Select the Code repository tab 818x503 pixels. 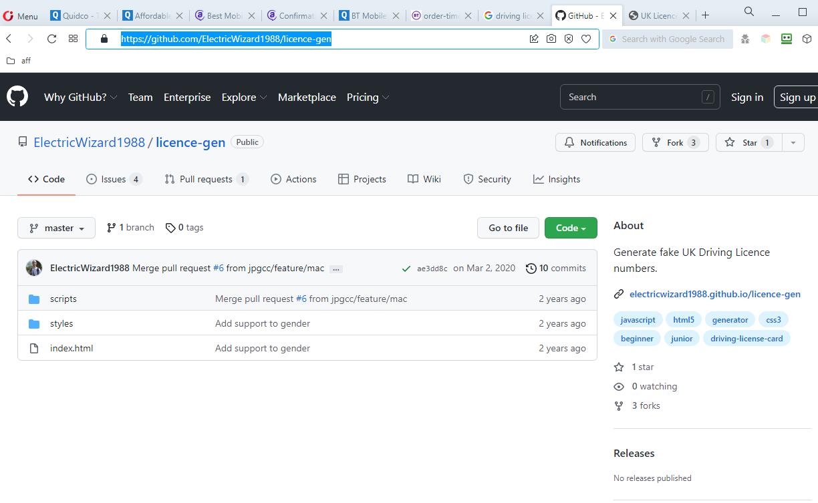coord(46,179)
